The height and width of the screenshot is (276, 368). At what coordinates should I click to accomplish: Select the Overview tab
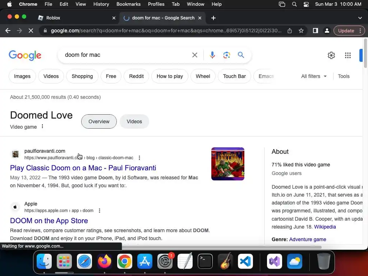click(99, 121)
